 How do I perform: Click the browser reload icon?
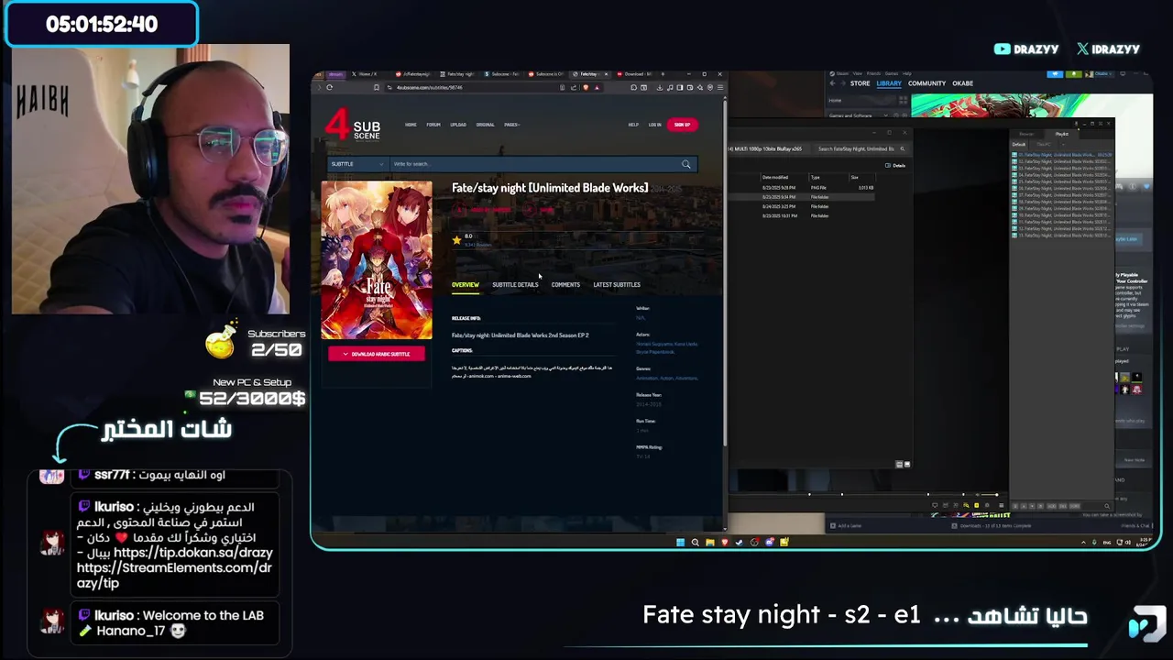pos(330,87)
